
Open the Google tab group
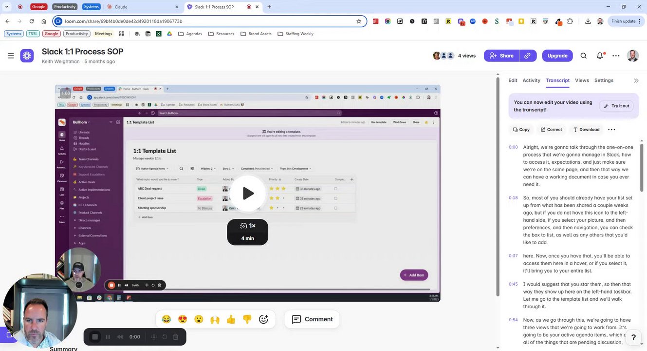38,7
